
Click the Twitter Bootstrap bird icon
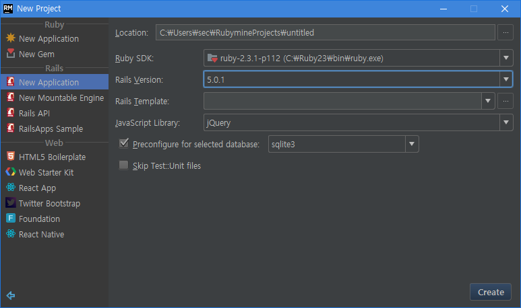[11, 202]
